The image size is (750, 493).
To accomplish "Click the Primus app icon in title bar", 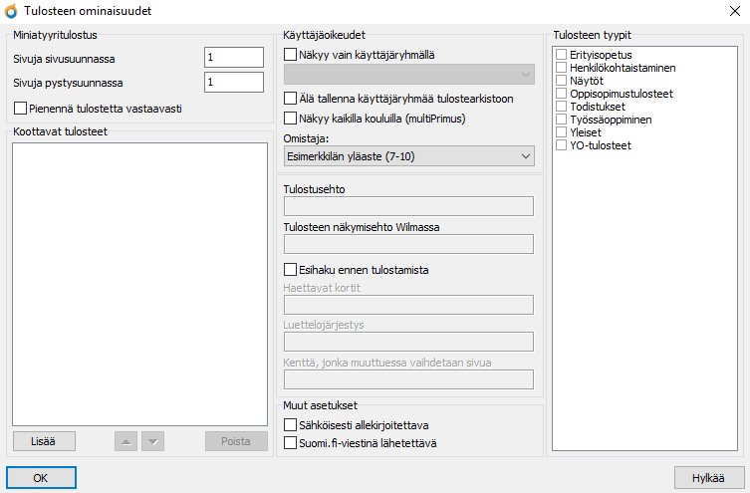I will click(x=11, y=11).
